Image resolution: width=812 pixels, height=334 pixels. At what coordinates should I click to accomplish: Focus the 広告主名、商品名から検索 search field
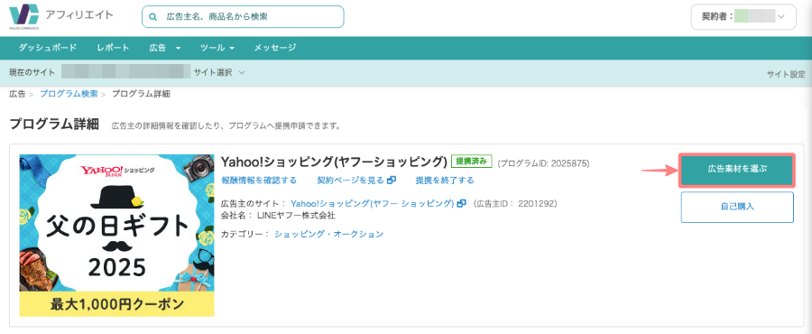click(243, 16)
